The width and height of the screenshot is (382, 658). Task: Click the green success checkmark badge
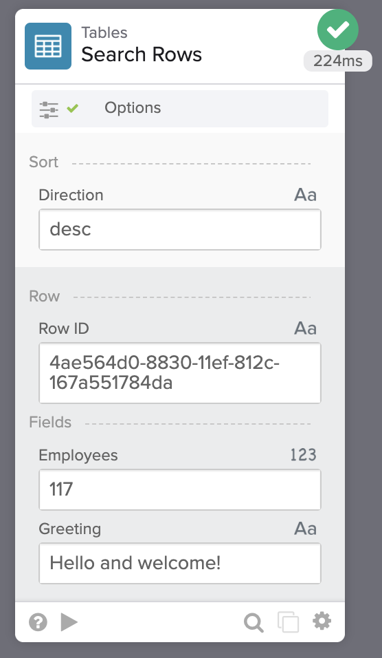point(337,30)
